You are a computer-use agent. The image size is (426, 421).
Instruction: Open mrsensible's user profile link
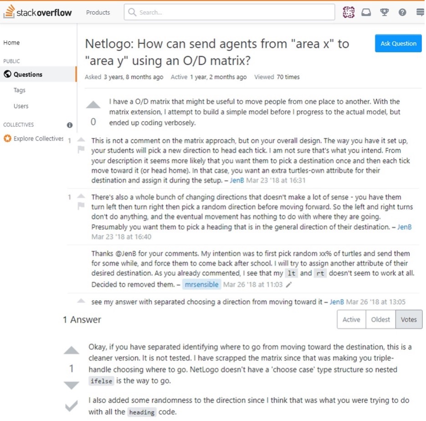coord(201,285)
